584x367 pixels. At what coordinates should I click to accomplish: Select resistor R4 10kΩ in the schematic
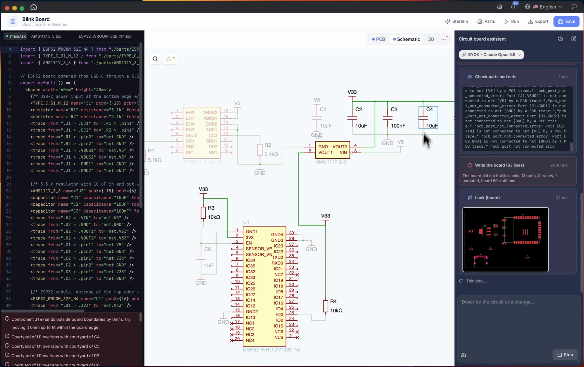pos(325,306)
